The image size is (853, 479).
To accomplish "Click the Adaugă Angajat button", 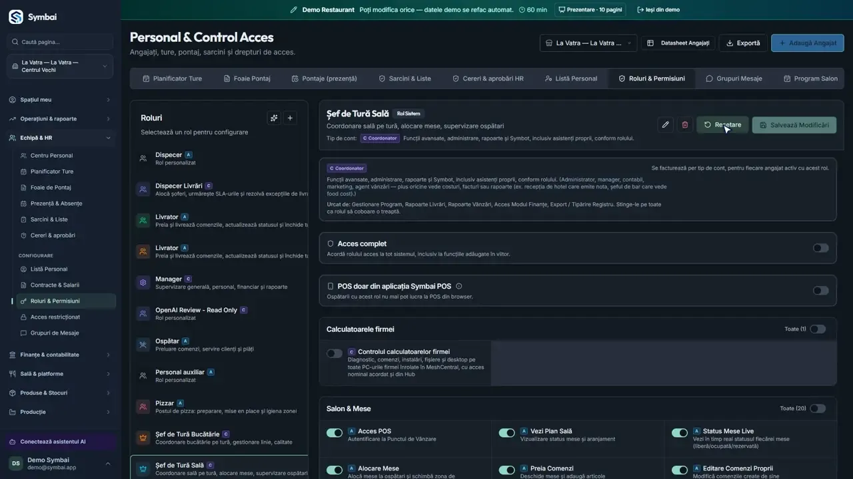I will click(x=807, y=43).
